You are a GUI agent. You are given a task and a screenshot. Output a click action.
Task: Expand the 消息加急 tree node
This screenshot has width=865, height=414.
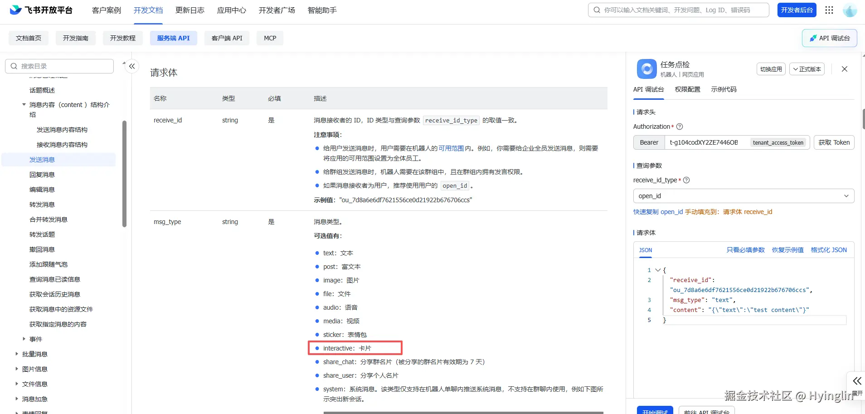pyautogui.click(x=17, y=399)
